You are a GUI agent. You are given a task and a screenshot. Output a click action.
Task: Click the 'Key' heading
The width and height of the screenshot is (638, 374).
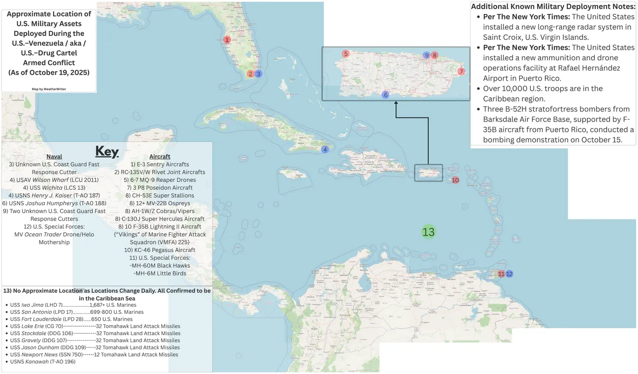(x=107, y=152)
